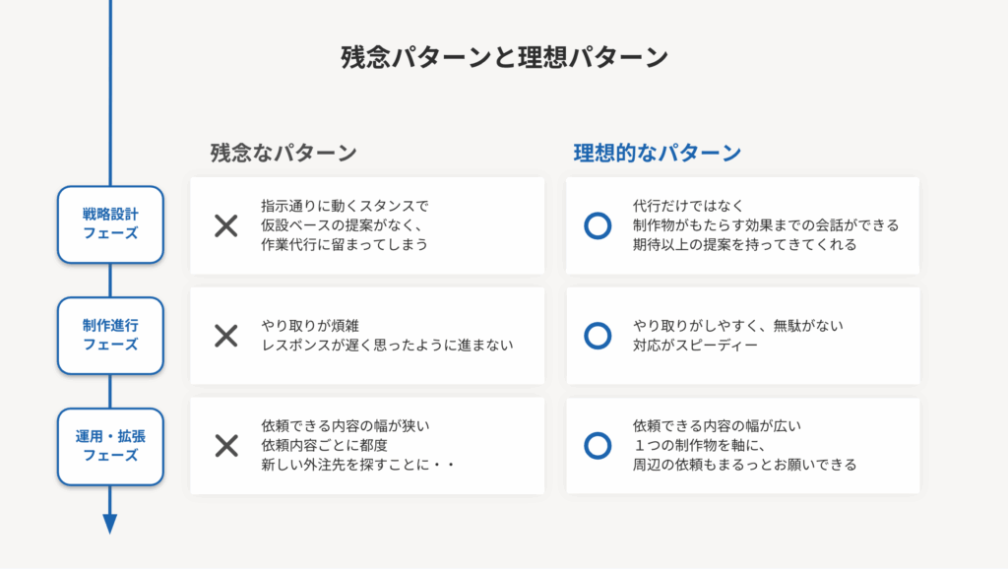Click the blue circle beside 依頼できる内容の幅が広い
This screenshot has height=569, width=1008.
[598, 446]
